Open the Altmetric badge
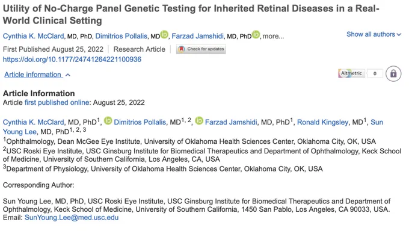This screenshot has height=231, width=409. [351, 73]
